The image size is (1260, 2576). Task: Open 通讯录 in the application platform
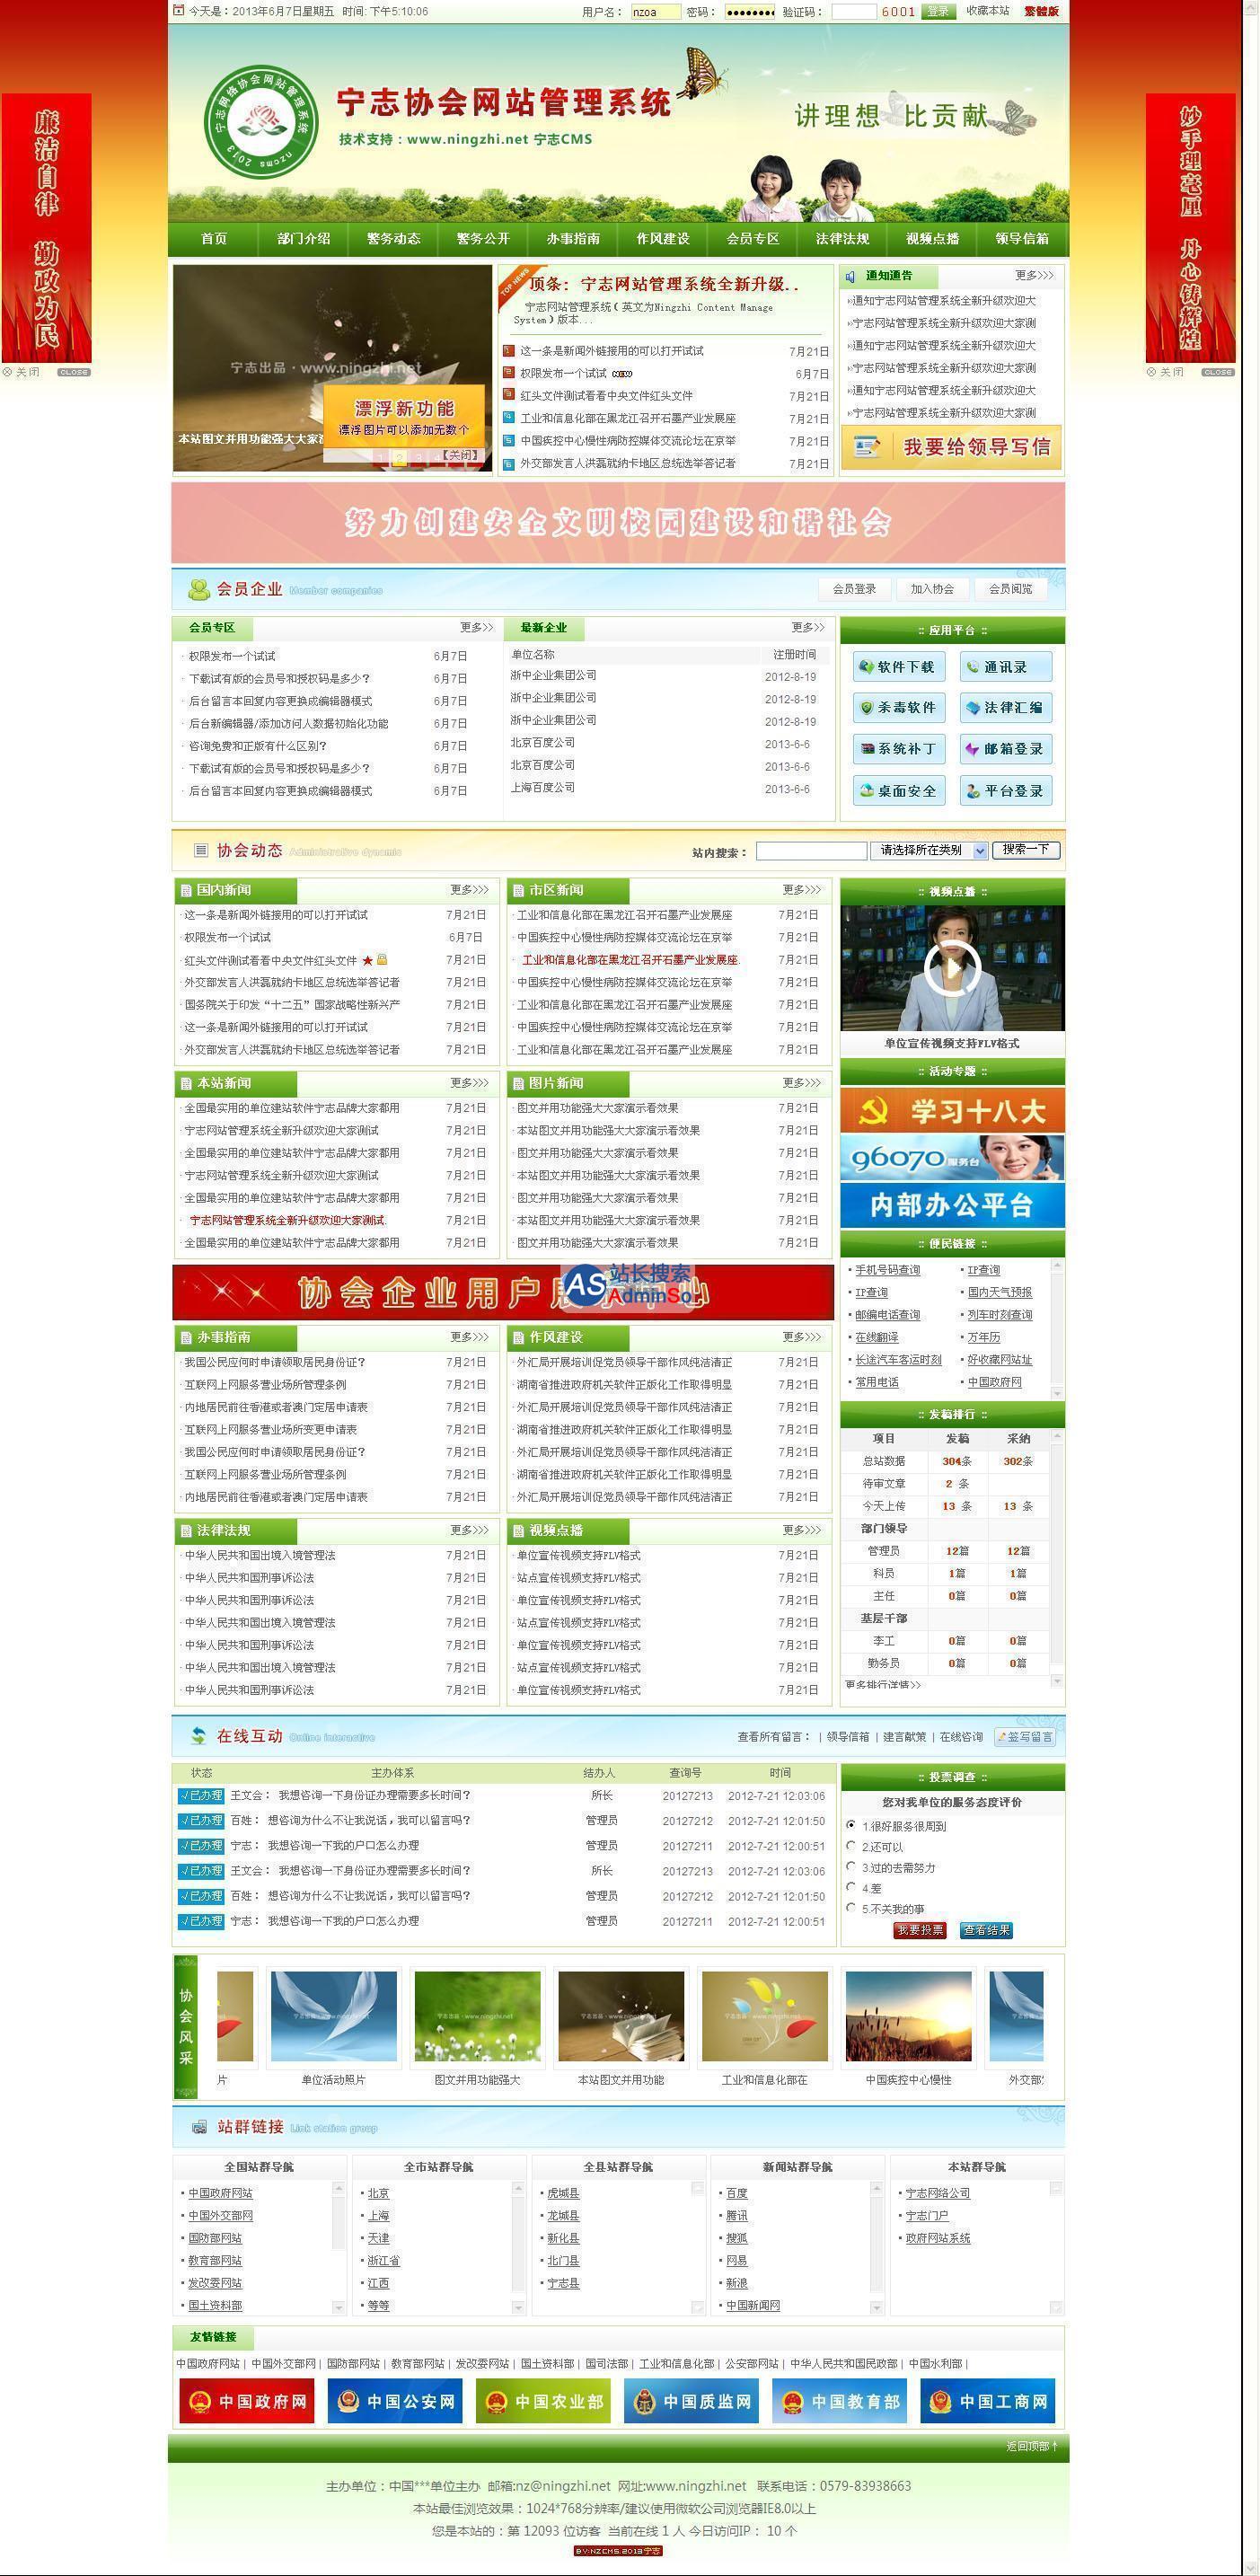point(1006,667)
